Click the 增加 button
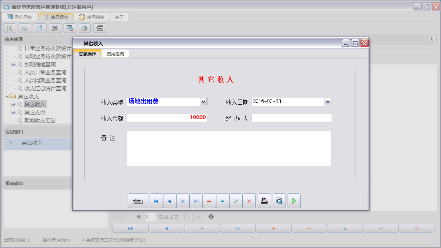 pyautogui.click(x=138, y=201)
